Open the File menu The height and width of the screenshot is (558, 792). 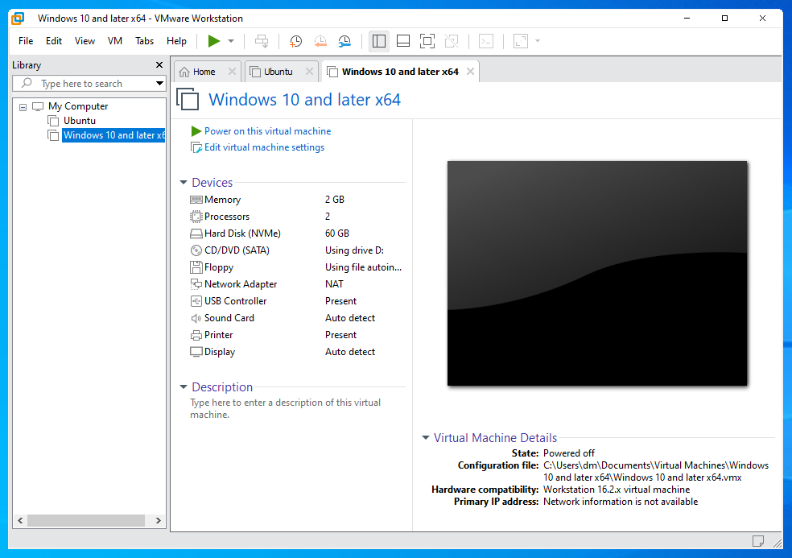(x=26, y=41)
